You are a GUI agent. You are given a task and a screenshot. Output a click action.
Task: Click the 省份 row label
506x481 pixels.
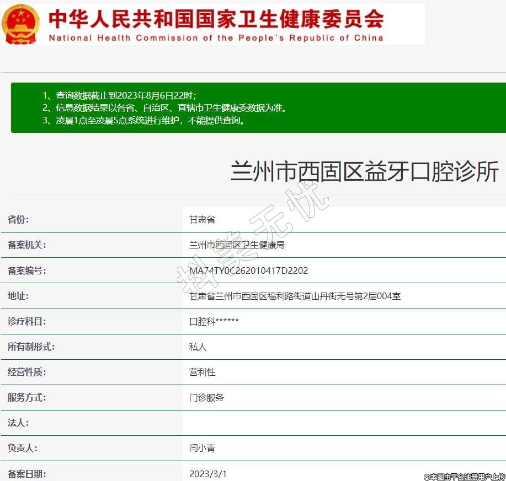pos(18,219)
